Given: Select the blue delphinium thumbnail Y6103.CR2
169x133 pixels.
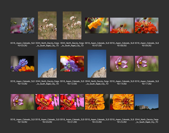Looking at the screenshot, I should (x=23, y=25).
